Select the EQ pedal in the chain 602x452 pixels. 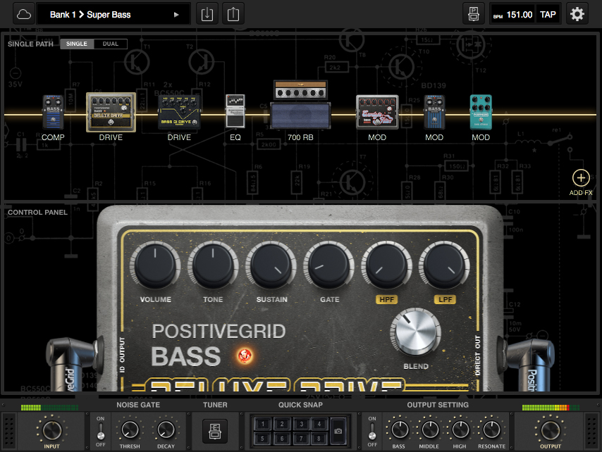click(x=235, y=111)
